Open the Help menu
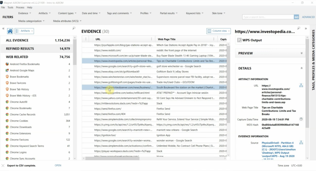316x171 pixels. tap(30, 7)
